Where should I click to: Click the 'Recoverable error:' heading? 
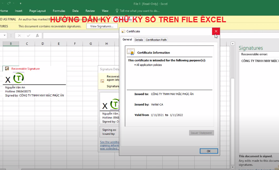[254, 54]
